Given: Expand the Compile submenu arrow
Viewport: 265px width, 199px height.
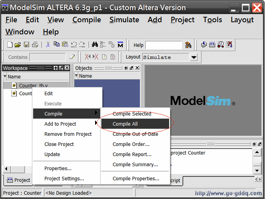Looking at the screenshot, I should click(96, 112).
